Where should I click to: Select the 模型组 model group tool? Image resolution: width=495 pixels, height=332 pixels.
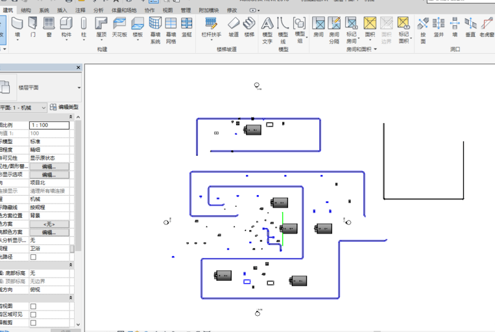pyautogui.click(x=300, y=30)
